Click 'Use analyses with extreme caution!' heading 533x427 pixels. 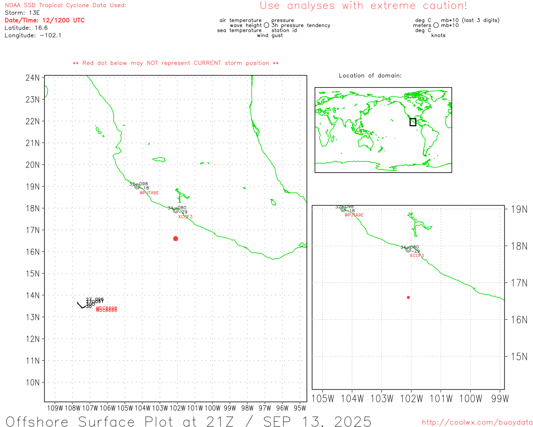pos(364,5)
